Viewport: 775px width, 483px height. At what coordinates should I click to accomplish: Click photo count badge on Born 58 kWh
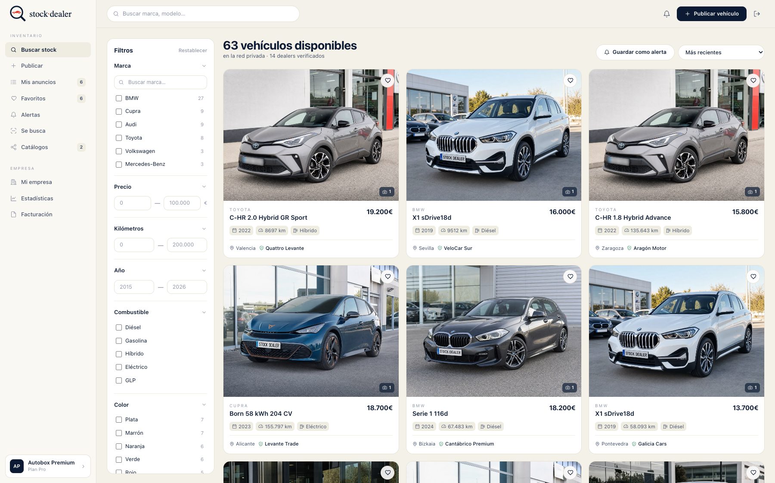click(x=387, y=388)
